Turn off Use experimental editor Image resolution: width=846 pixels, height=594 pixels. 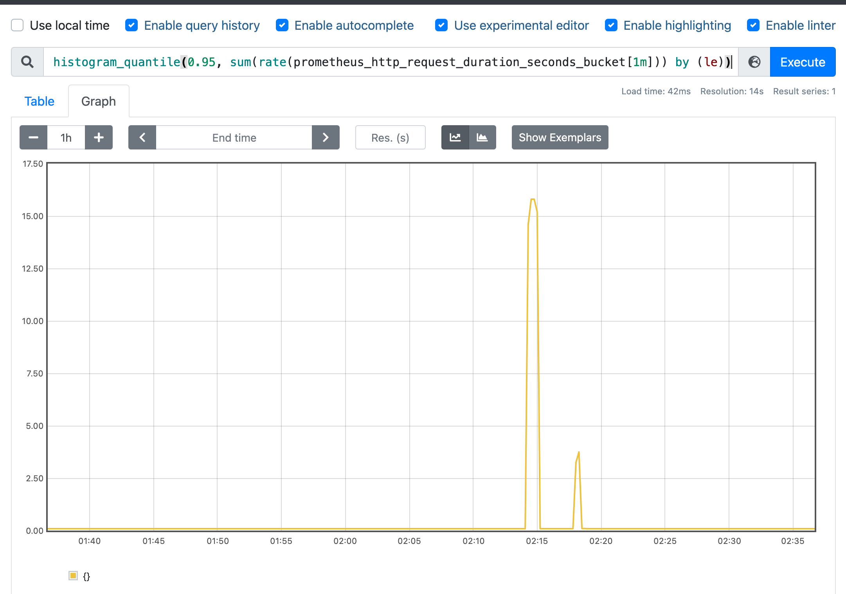tap(441, 25)
